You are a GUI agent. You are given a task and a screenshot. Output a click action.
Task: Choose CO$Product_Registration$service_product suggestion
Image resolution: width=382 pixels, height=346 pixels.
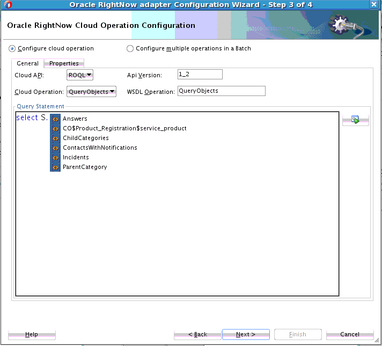[x=124, y=128]
